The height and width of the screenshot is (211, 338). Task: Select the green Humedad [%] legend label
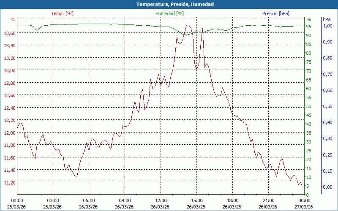click(x=169, y=14)
